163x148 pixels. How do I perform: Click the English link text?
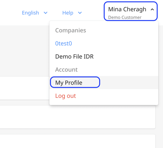pos(30,13)
